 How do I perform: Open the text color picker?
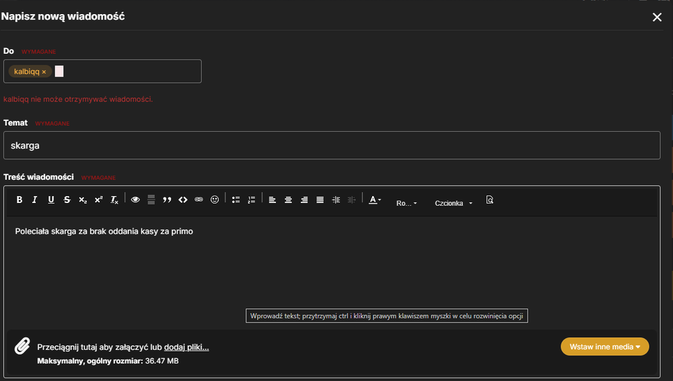(375, 200)
